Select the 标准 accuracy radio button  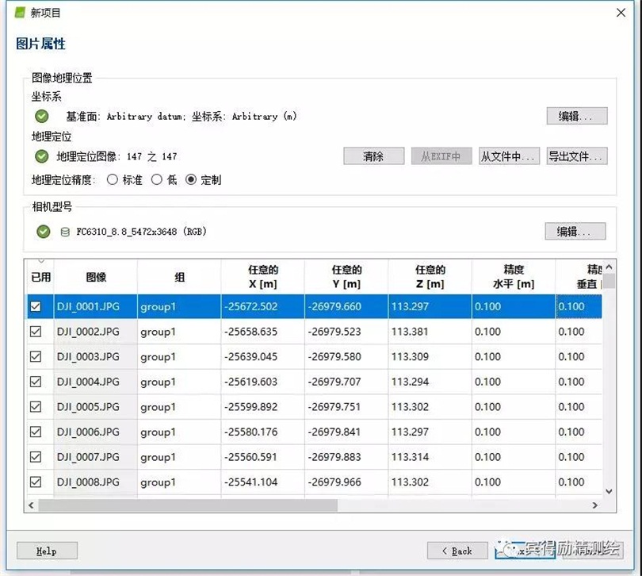click(113, 179)
